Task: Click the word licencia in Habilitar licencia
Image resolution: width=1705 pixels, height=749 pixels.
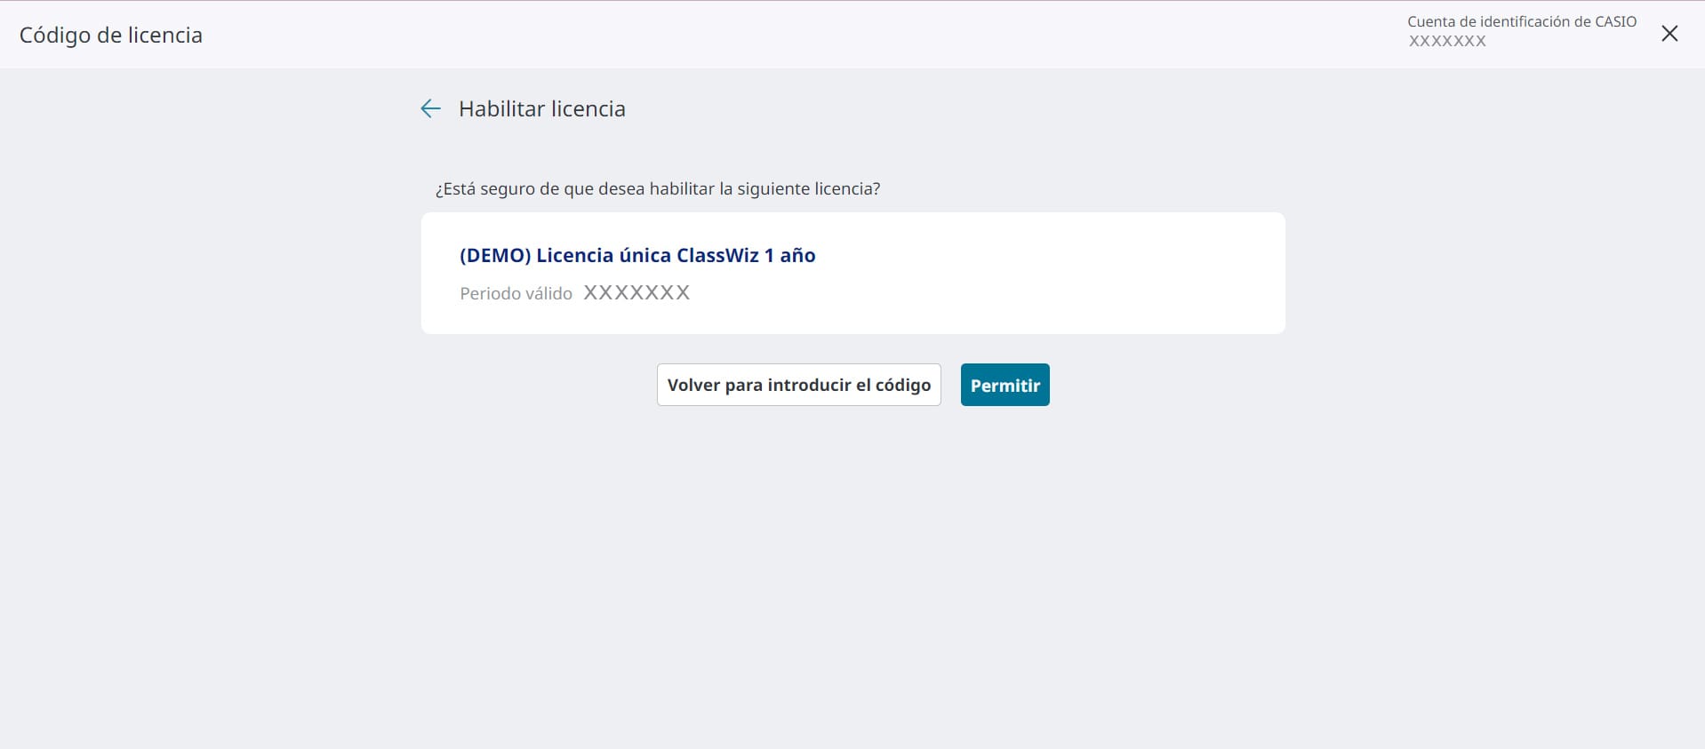Action: [588, 108]
